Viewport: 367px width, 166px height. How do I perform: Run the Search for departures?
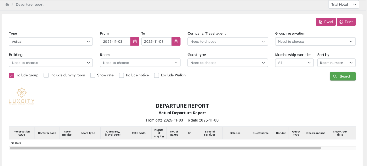tap(342, 76)
